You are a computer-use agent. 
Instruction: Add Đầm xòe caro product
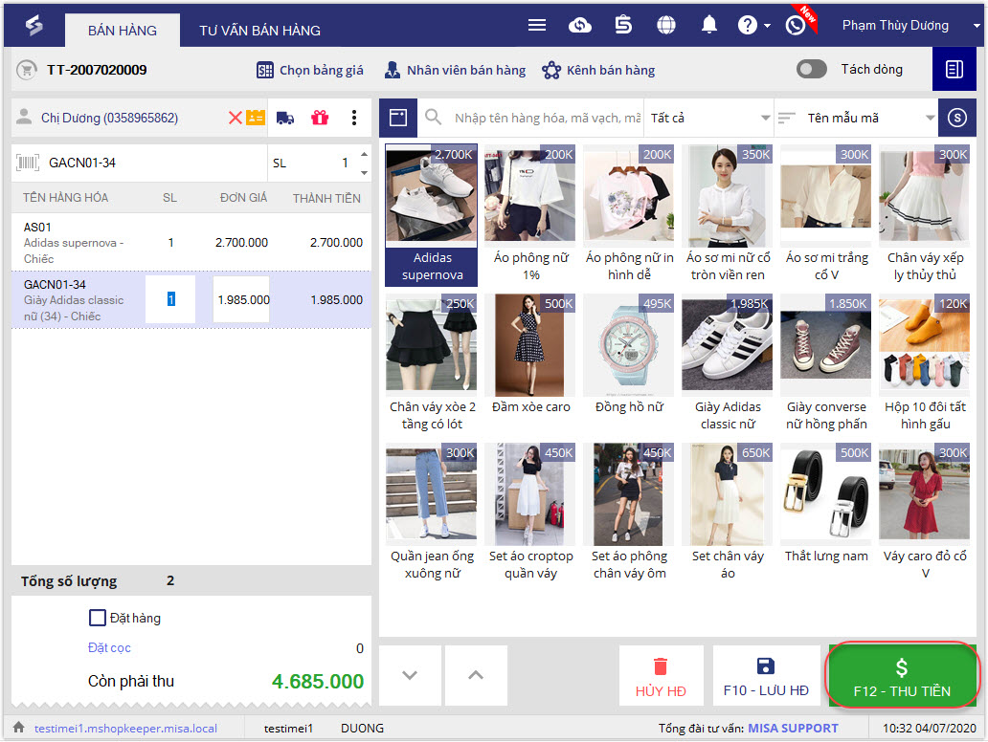[530, 357]
